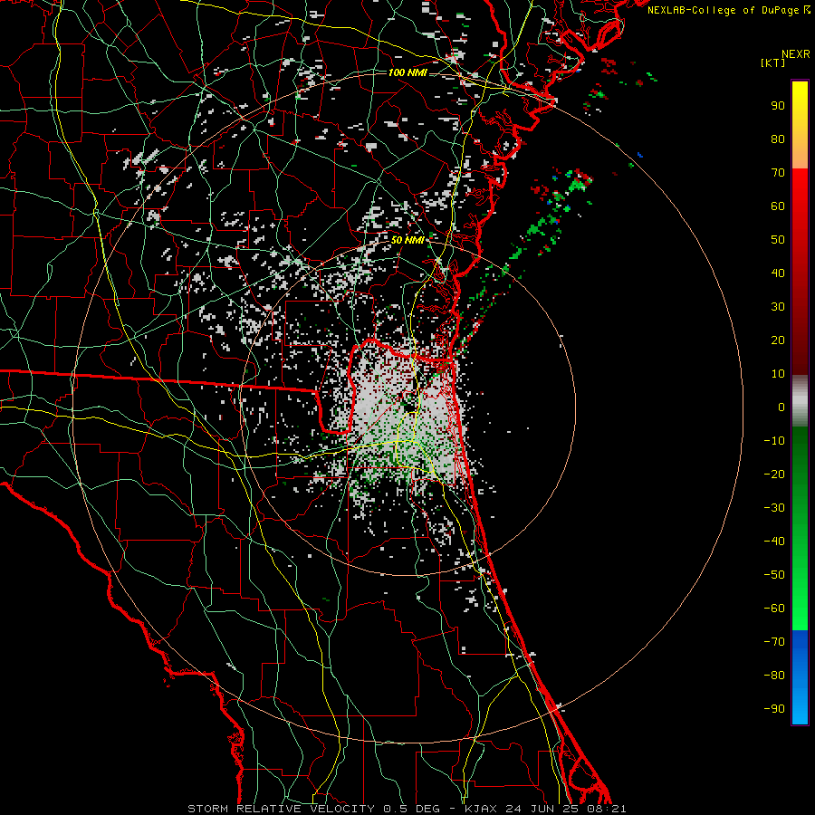Viewport: 815px width, 815px height.
Task: Select the gray zero band of the color bar
Action: pyautogui.click(x=800, y=400)
